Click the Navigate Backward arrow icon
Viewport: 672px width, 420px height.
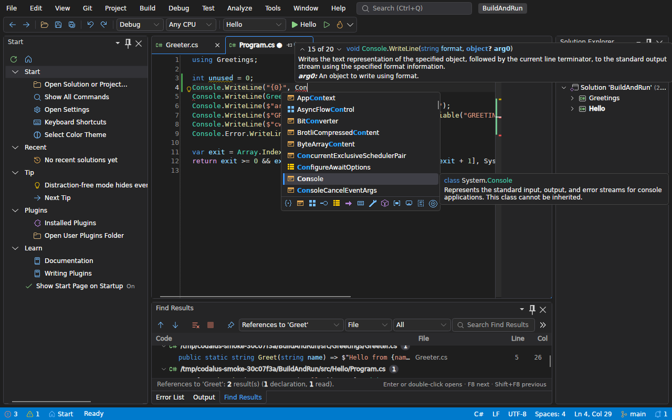pyautogui.click(x=13, y=25)
